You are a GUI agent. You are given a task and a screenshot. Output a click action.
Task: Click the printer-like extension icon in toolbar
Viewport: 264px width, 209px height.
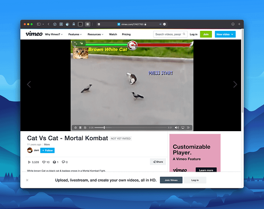pyautogui.click(x=74, y=24)
